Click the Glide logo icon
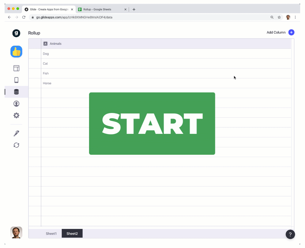305x248 pixels. pyautogui.click(x=16, y=33)
